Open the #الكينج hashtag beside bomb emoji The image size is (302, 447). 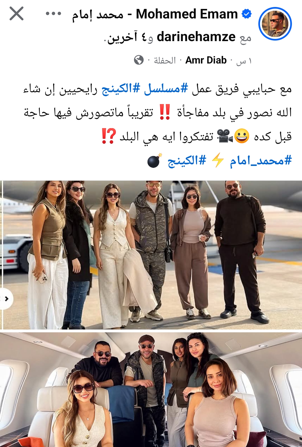tap(187, 161)
